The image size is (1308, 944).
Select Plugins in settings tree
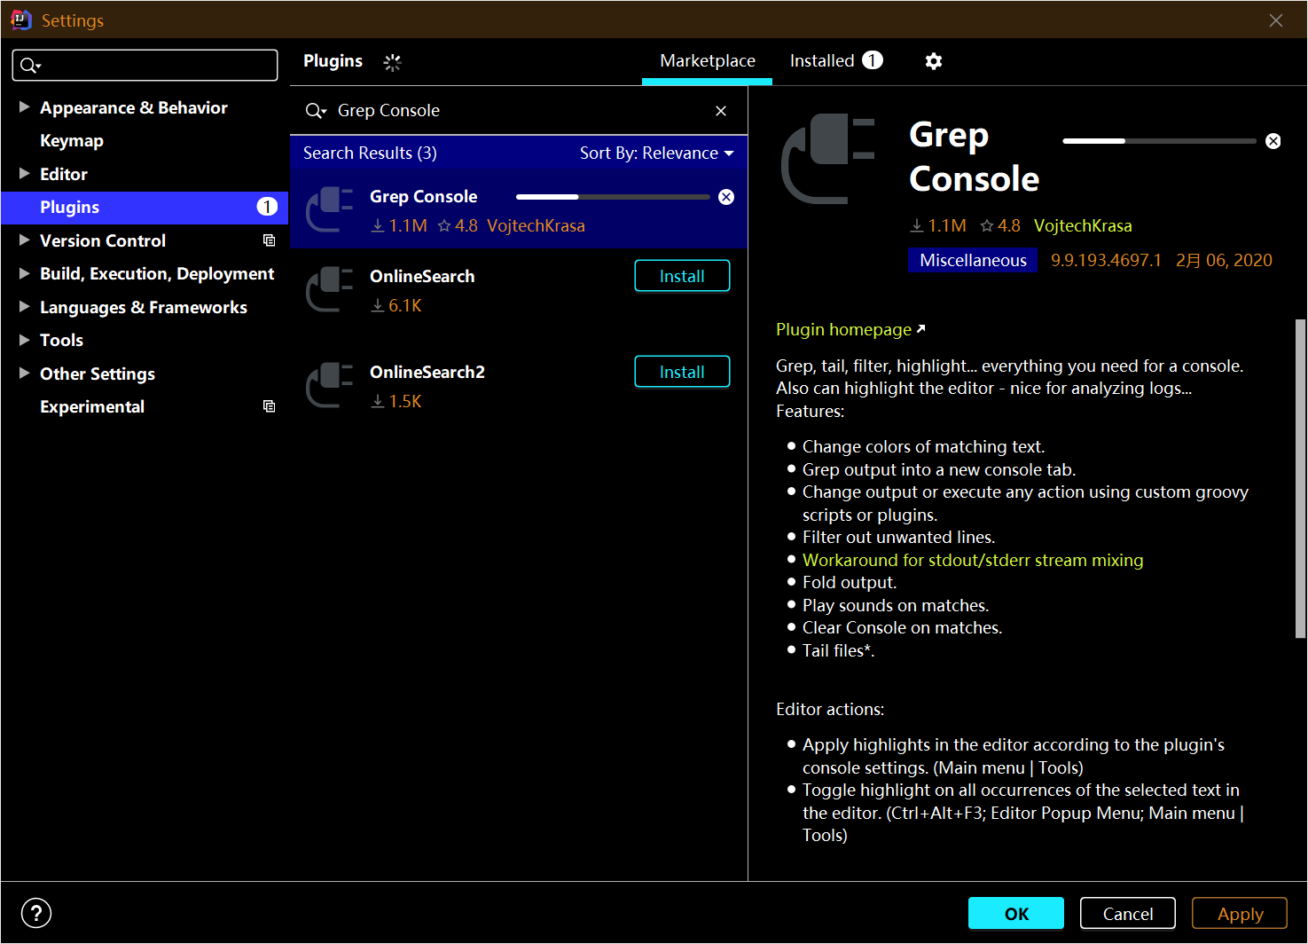click(145, 207)
